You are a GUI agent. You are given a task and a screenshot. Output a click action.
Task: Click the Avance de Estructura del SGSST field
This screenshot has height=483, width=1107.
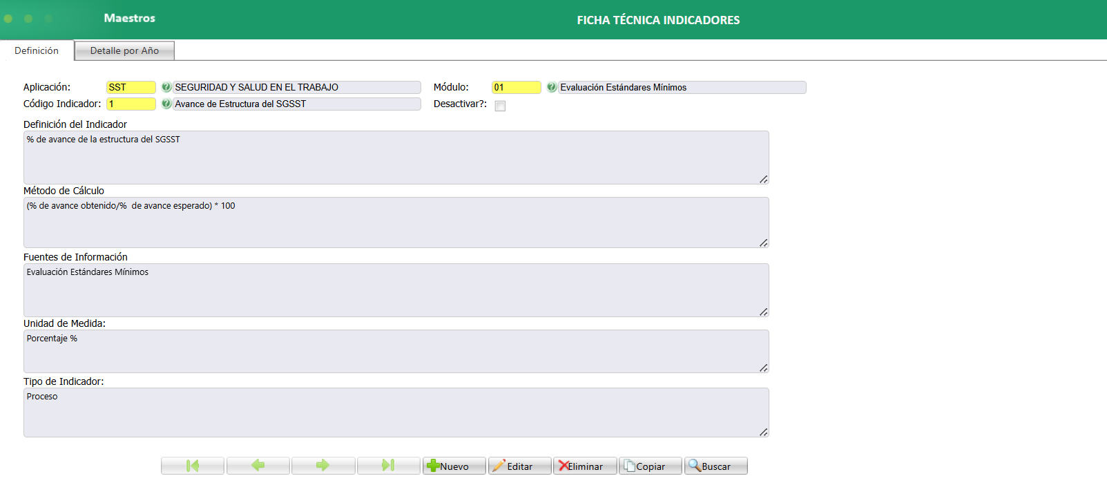tap(297, 104)
